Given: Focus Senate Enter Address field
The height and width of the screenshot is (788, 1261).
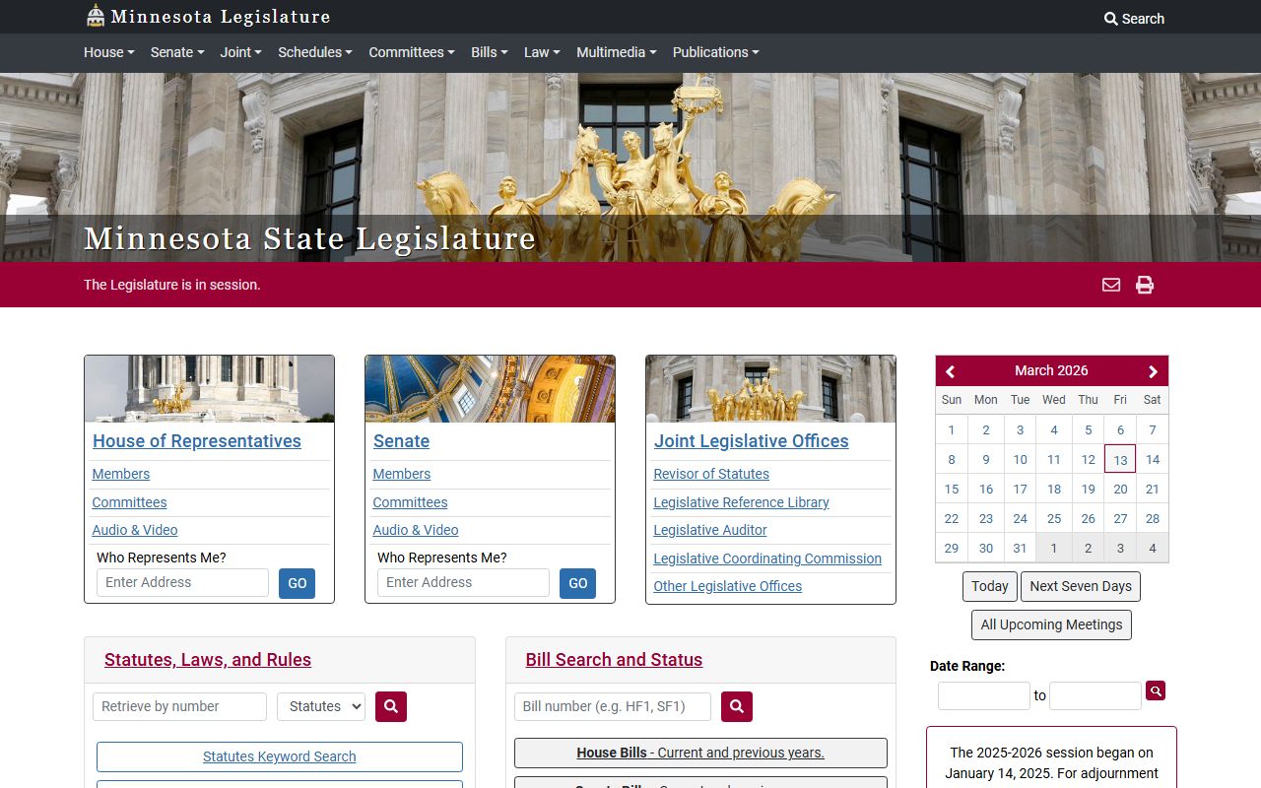Looking at the screenshot, I should [x=463, y=582].
